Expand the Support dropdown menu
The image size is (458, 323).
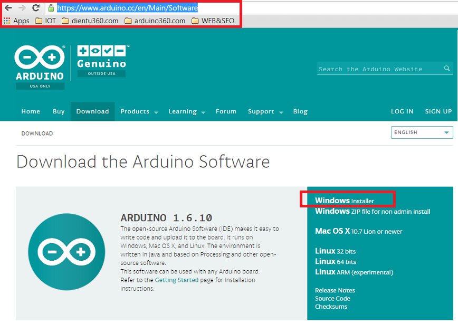tap(261, 111)
